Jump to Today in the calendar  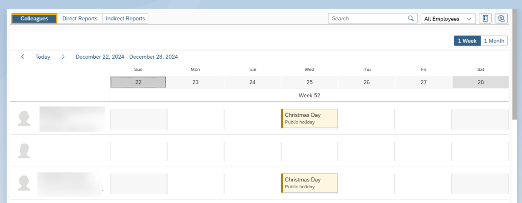pyautogui.click(x=43, y=57)
